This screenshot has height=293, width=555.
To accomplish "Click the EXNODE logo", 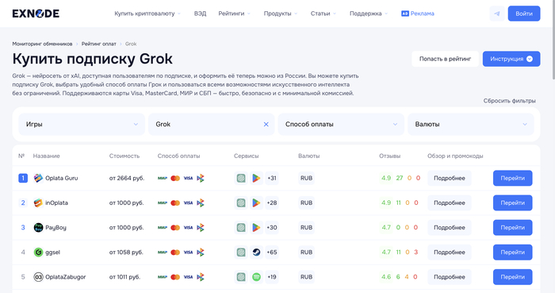I will (36, 13).
